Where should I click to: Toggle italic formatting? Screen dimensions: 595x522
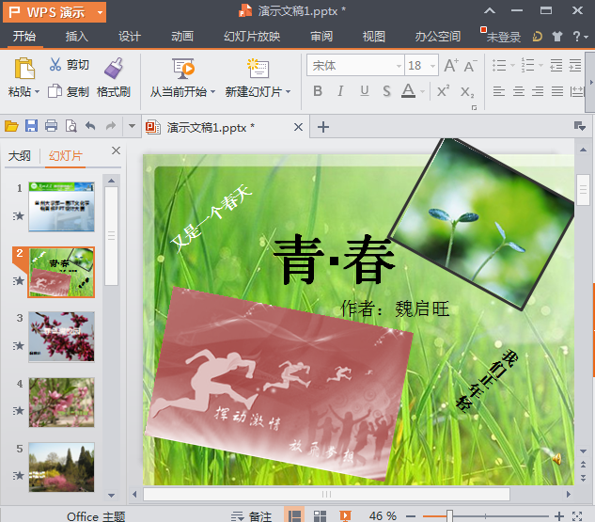[341, 91]
